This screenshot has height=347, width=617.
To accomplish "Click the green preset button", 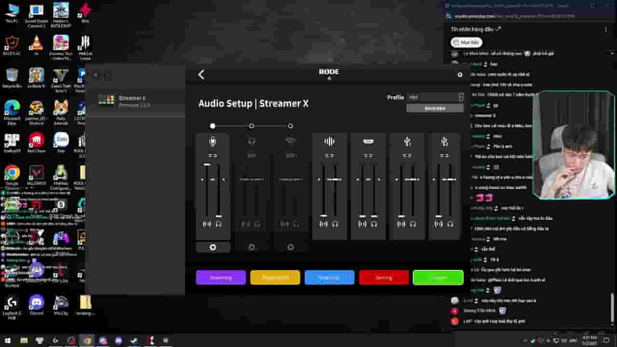I will tap(438, 278).
